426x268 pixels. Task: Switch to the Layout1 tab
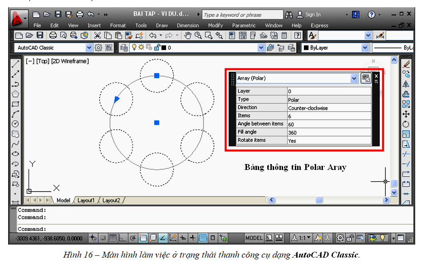86,200
